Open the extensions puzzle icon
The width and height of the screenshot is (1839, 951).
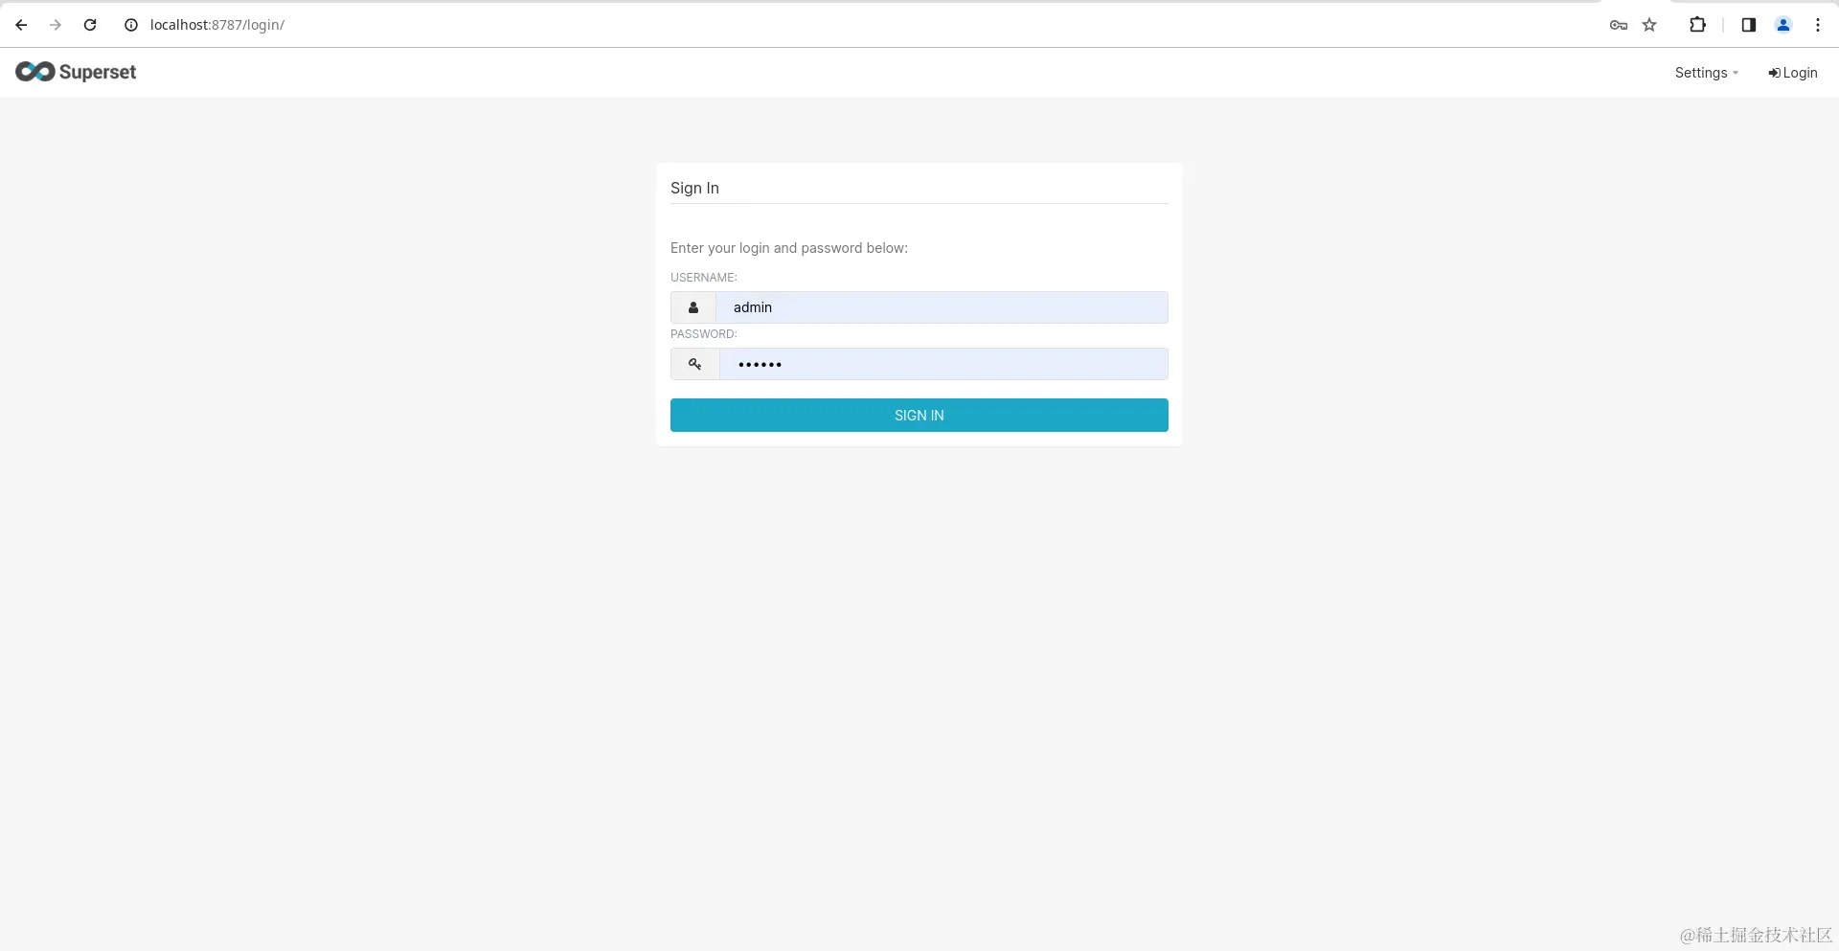tap(1697, 25)
